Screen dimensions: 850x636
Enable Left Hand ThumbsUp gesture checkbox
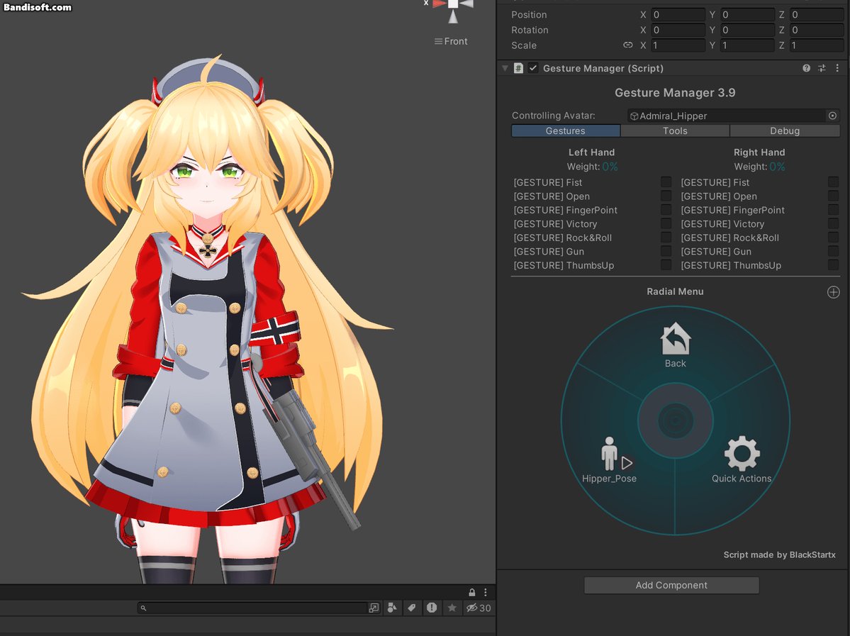pos(666,265)
